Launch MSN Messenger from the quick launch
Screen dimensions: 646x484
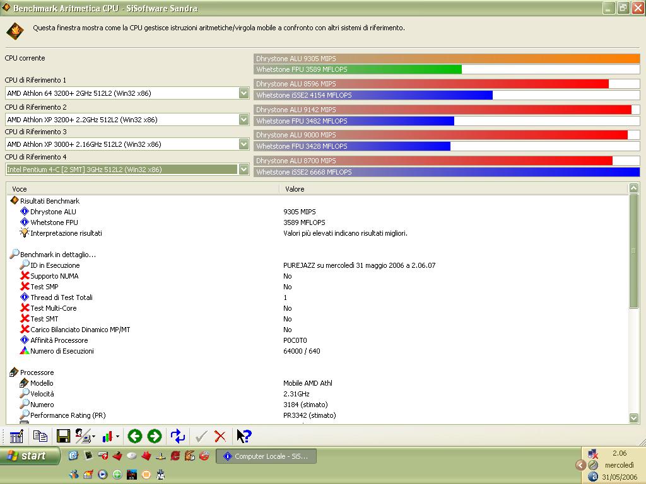tap(74, 475)
